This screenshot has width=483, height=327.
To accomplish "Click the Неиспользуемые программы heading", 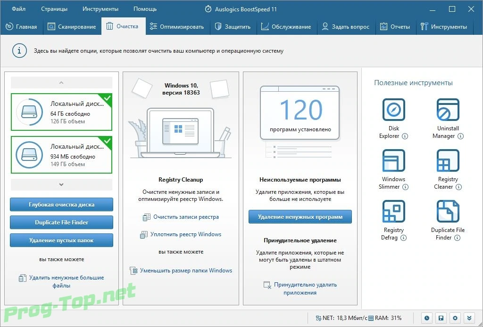I will 300,179.
